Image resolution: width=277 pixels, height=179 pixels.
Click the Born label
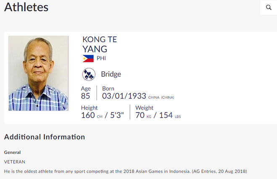(108, 88)
